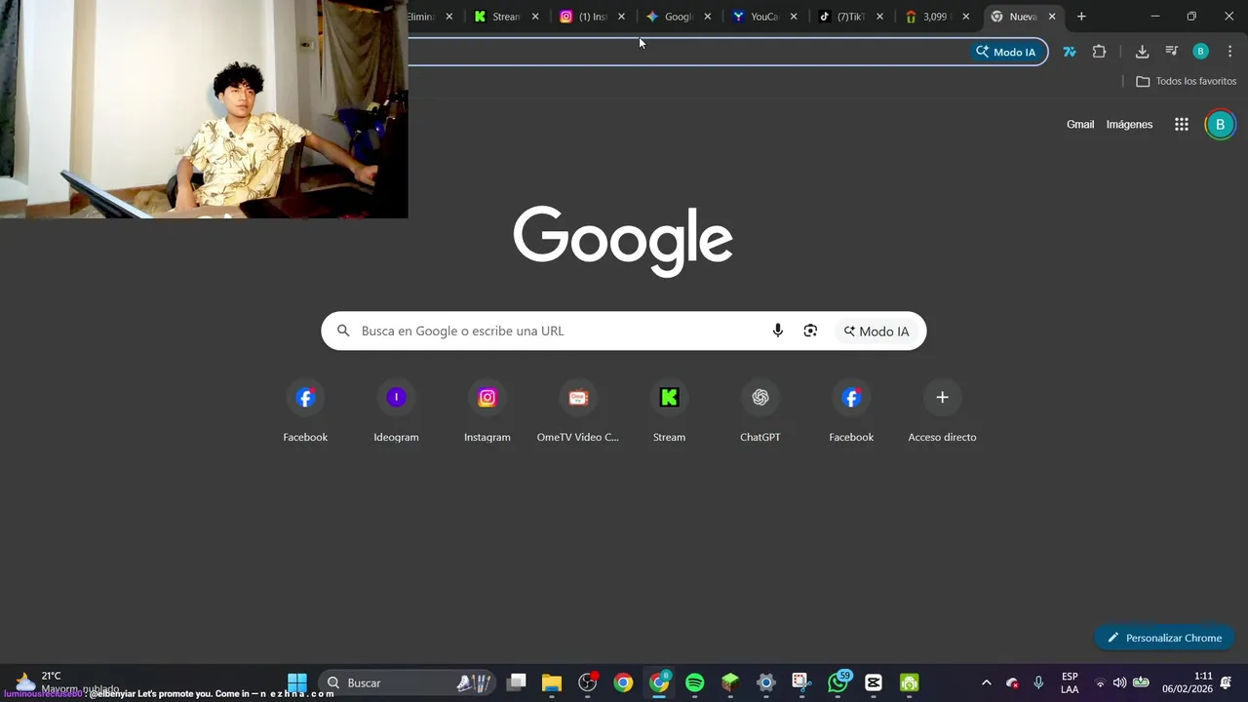Open the gear settings taskbar icon
The height and width of the screenshot is (702, 1248).
tap(766, 682)
